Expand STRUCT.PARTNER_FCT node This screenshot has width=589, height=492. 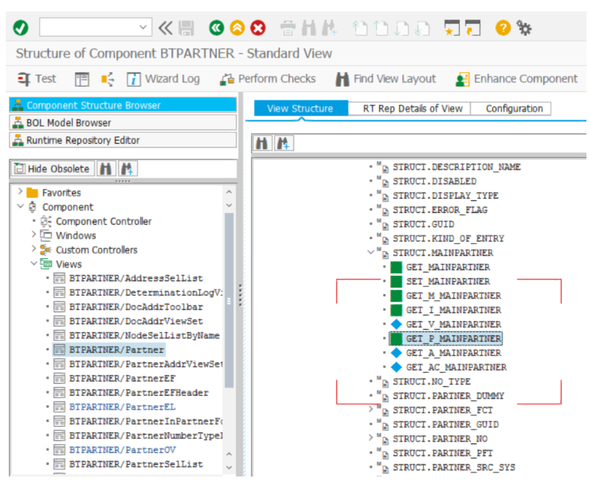[371, 410]
